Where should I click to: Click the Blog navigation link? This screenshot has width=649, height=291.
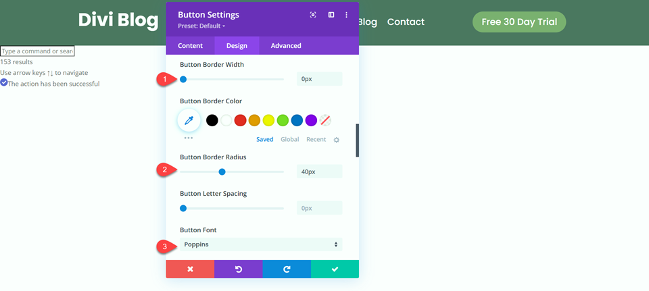pos(368,22)
